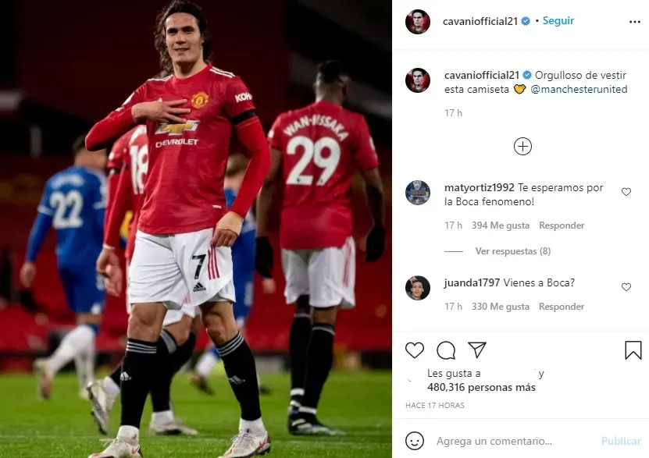Follow the account via Seguir

pos(558,20)
